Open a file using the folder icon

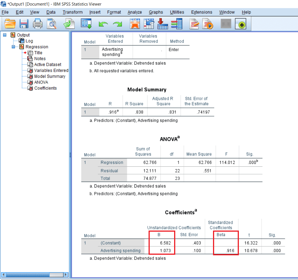coord(10,24)
